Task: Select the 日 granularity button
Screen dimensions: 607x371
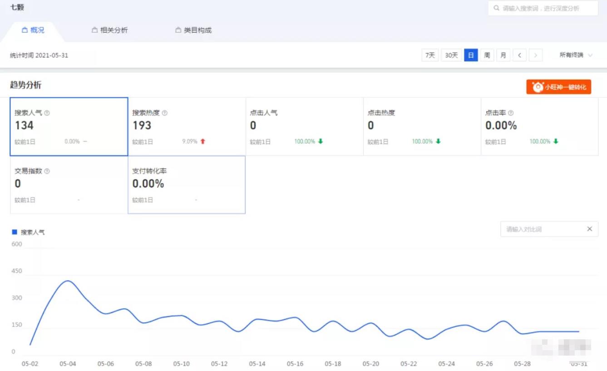Action: point(471,55)
